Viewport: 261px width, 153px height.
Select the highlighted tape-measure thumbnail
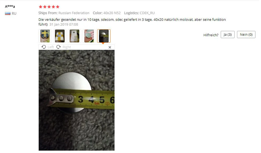click(104, 36)
